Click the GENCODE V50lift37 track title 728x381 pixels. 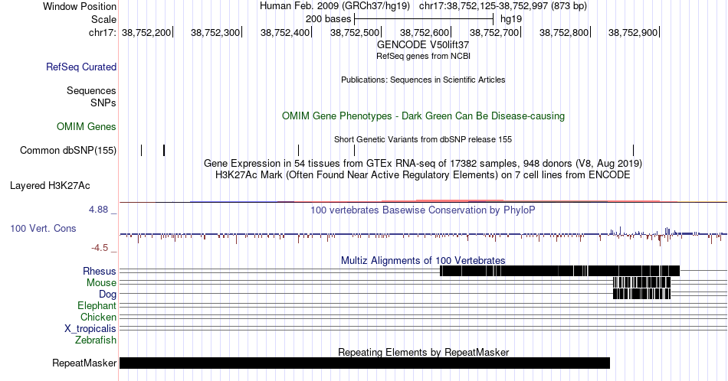(423, 45)
